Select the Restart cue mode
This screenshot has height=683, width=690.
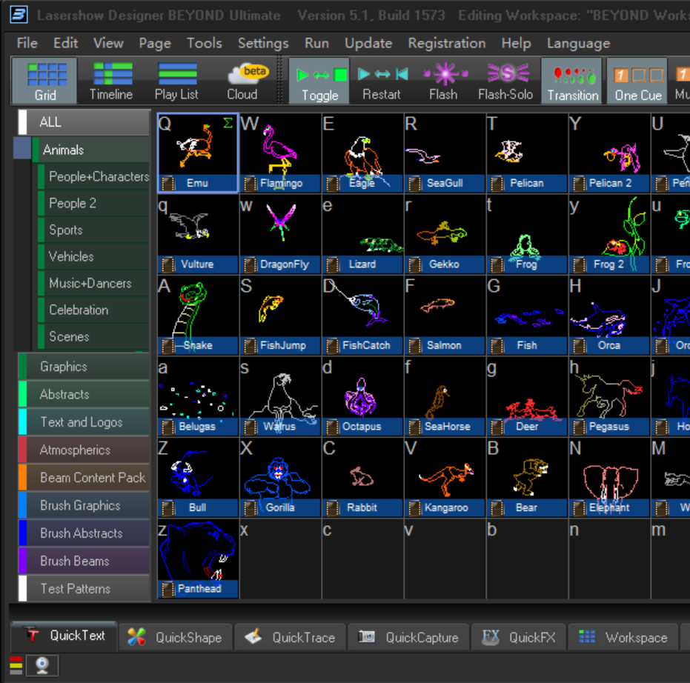(382, 81)
